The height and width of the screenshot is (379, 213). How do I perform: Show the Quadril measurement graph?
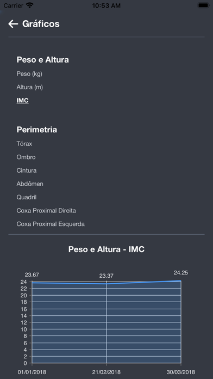tap(27, 197)
